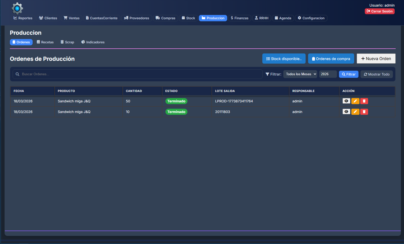Select the Produccion nav item
The width and height of the screenshot is (404, 244).
[x=213, y=18]
